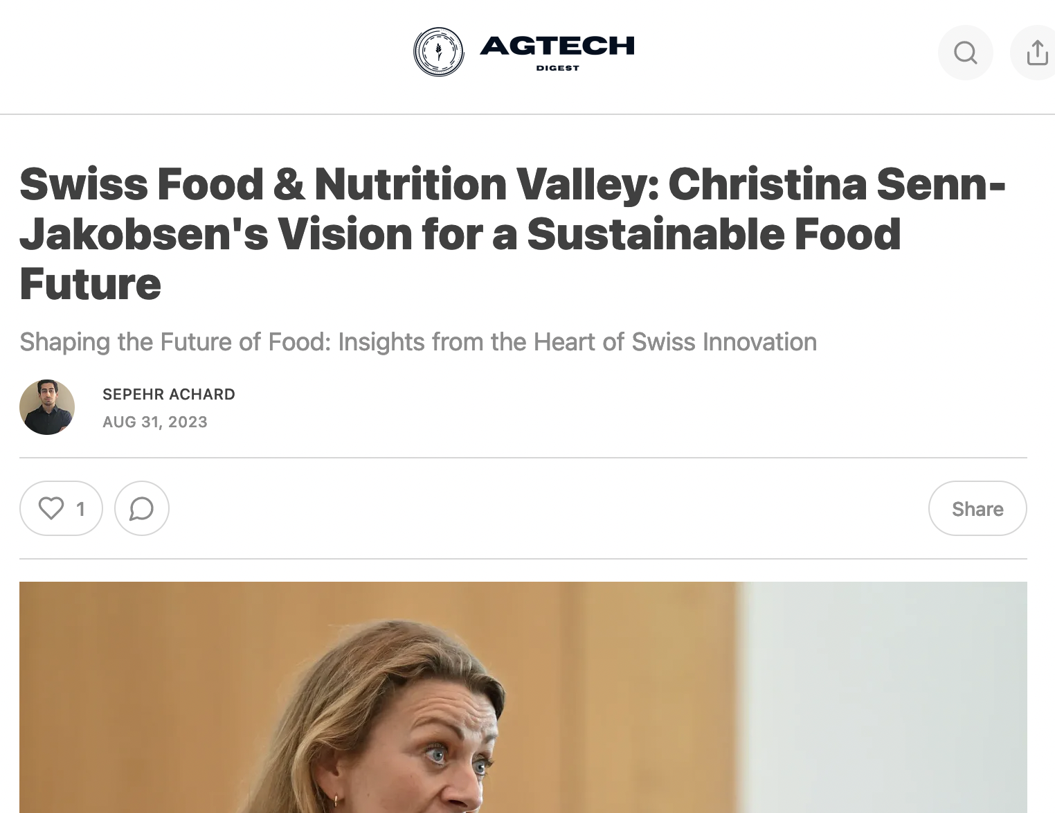Click the SEPEHR ACHARD author name
The image size is (1055, 813).
click(x=169, y=394)
